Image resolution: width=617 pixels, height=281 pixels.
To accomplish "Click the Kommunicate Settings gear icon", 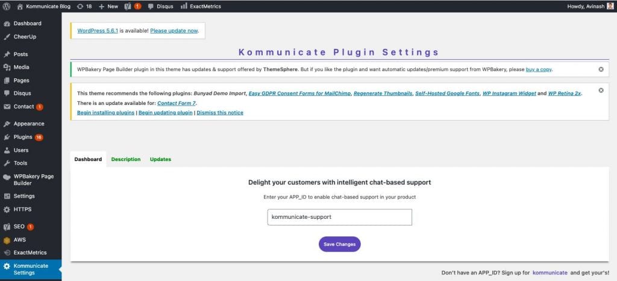I will (x=7, y=267).
